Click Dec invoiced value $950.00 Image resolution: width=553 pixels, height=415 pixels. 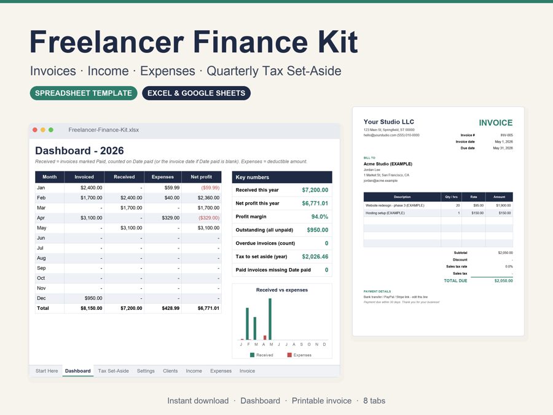tap(93, 298)
